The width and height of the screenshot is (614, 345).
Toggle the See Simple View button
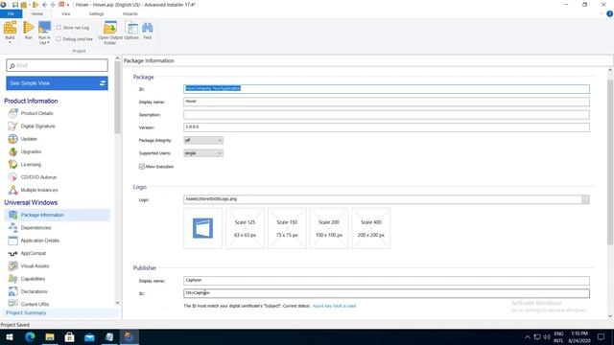coord(58,83)
